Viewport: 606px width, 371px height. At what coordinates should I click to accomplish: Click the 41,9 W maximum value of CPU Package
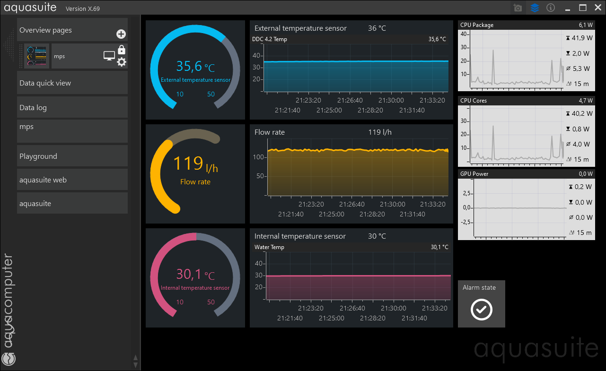tap(581, 38)
